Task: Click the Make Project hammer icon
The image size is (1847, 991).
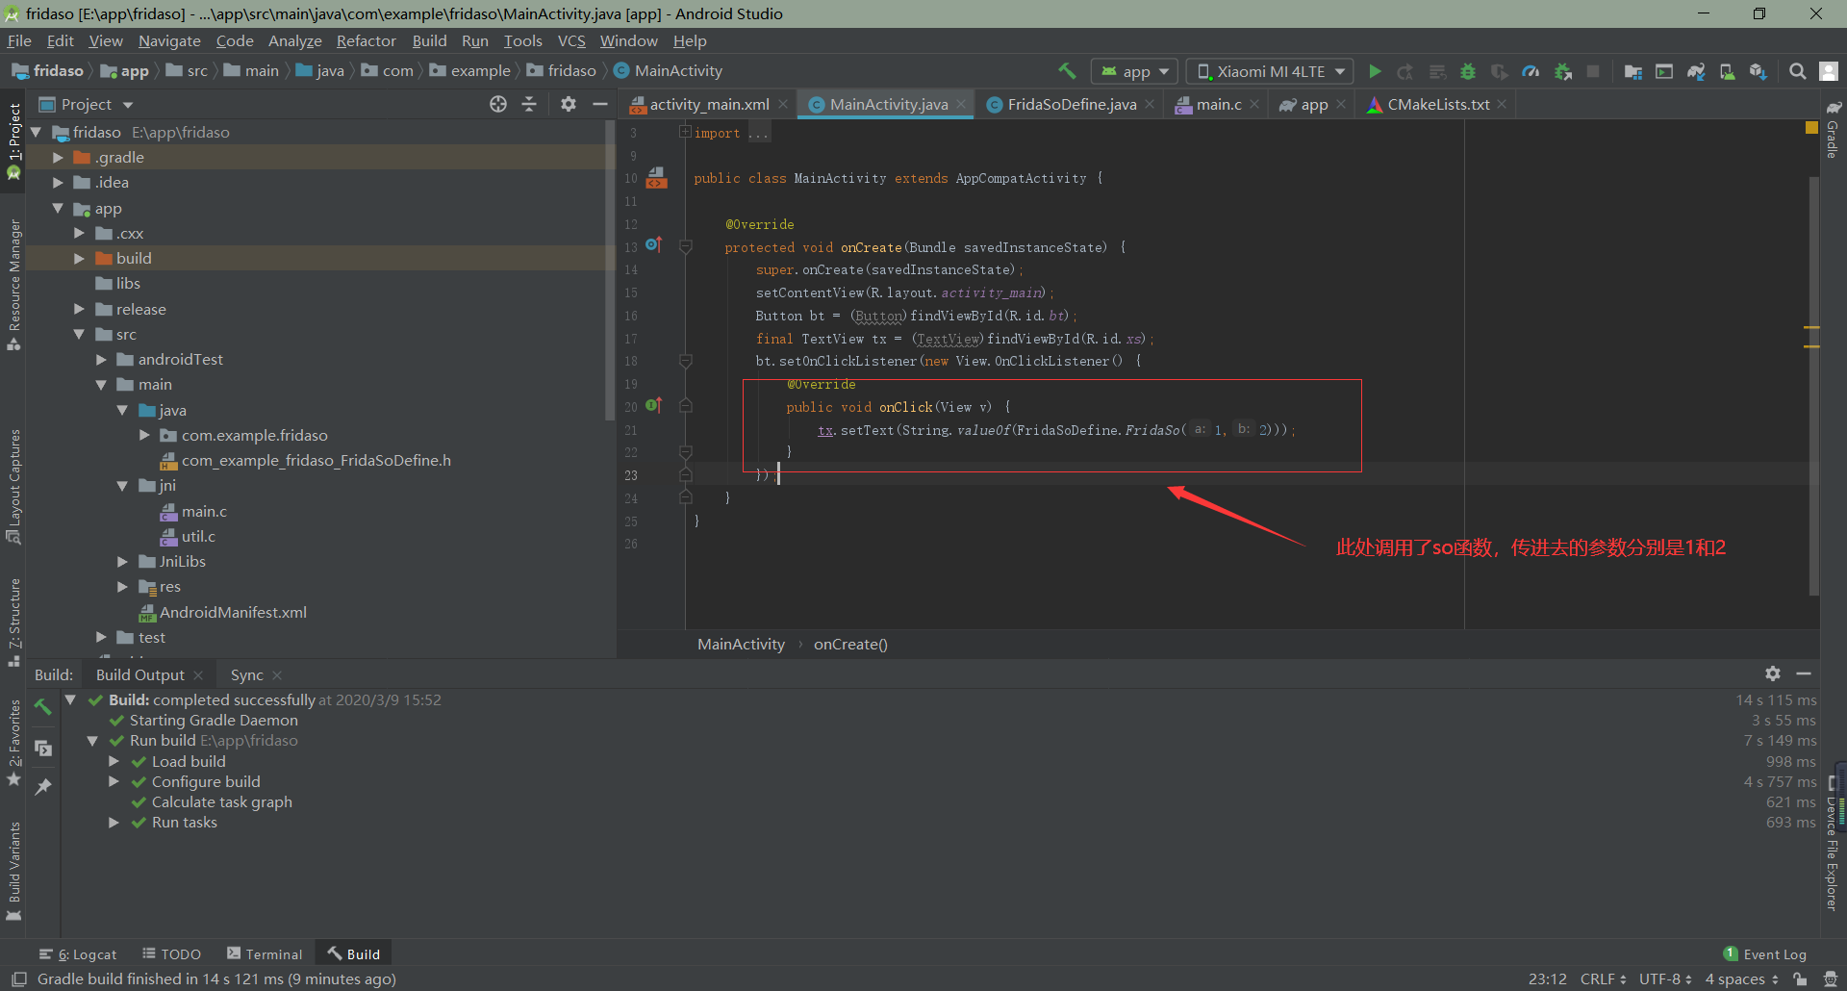Action: (x=1067, y=71)
